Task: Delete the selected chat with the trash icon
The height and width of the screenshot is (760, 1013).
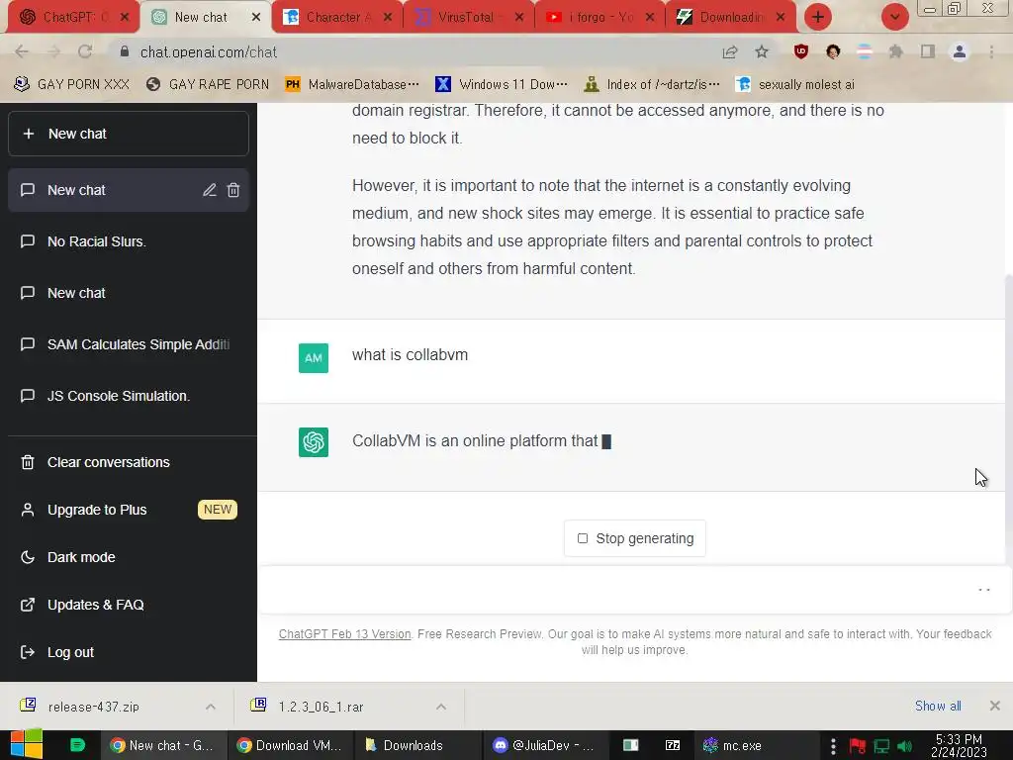Action: point(233,190)
